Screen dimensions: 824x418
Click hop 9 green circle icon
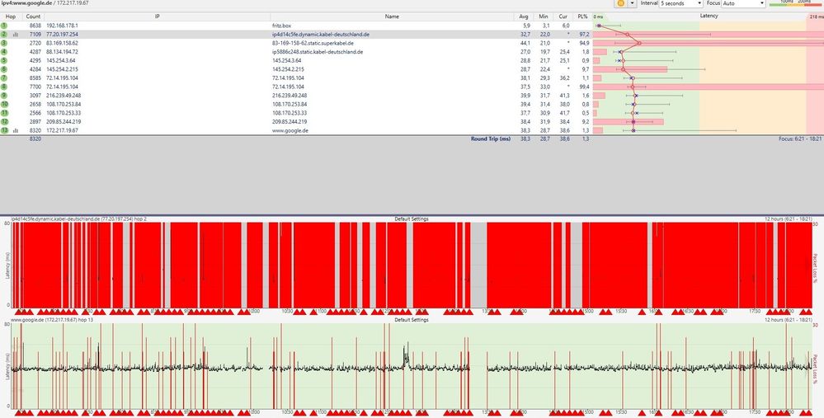tap(4, 96)
